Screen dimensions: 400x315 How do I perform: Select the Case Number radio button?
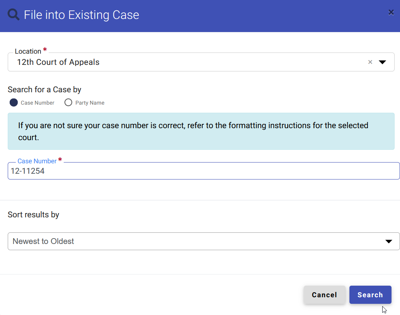point(13,102)
